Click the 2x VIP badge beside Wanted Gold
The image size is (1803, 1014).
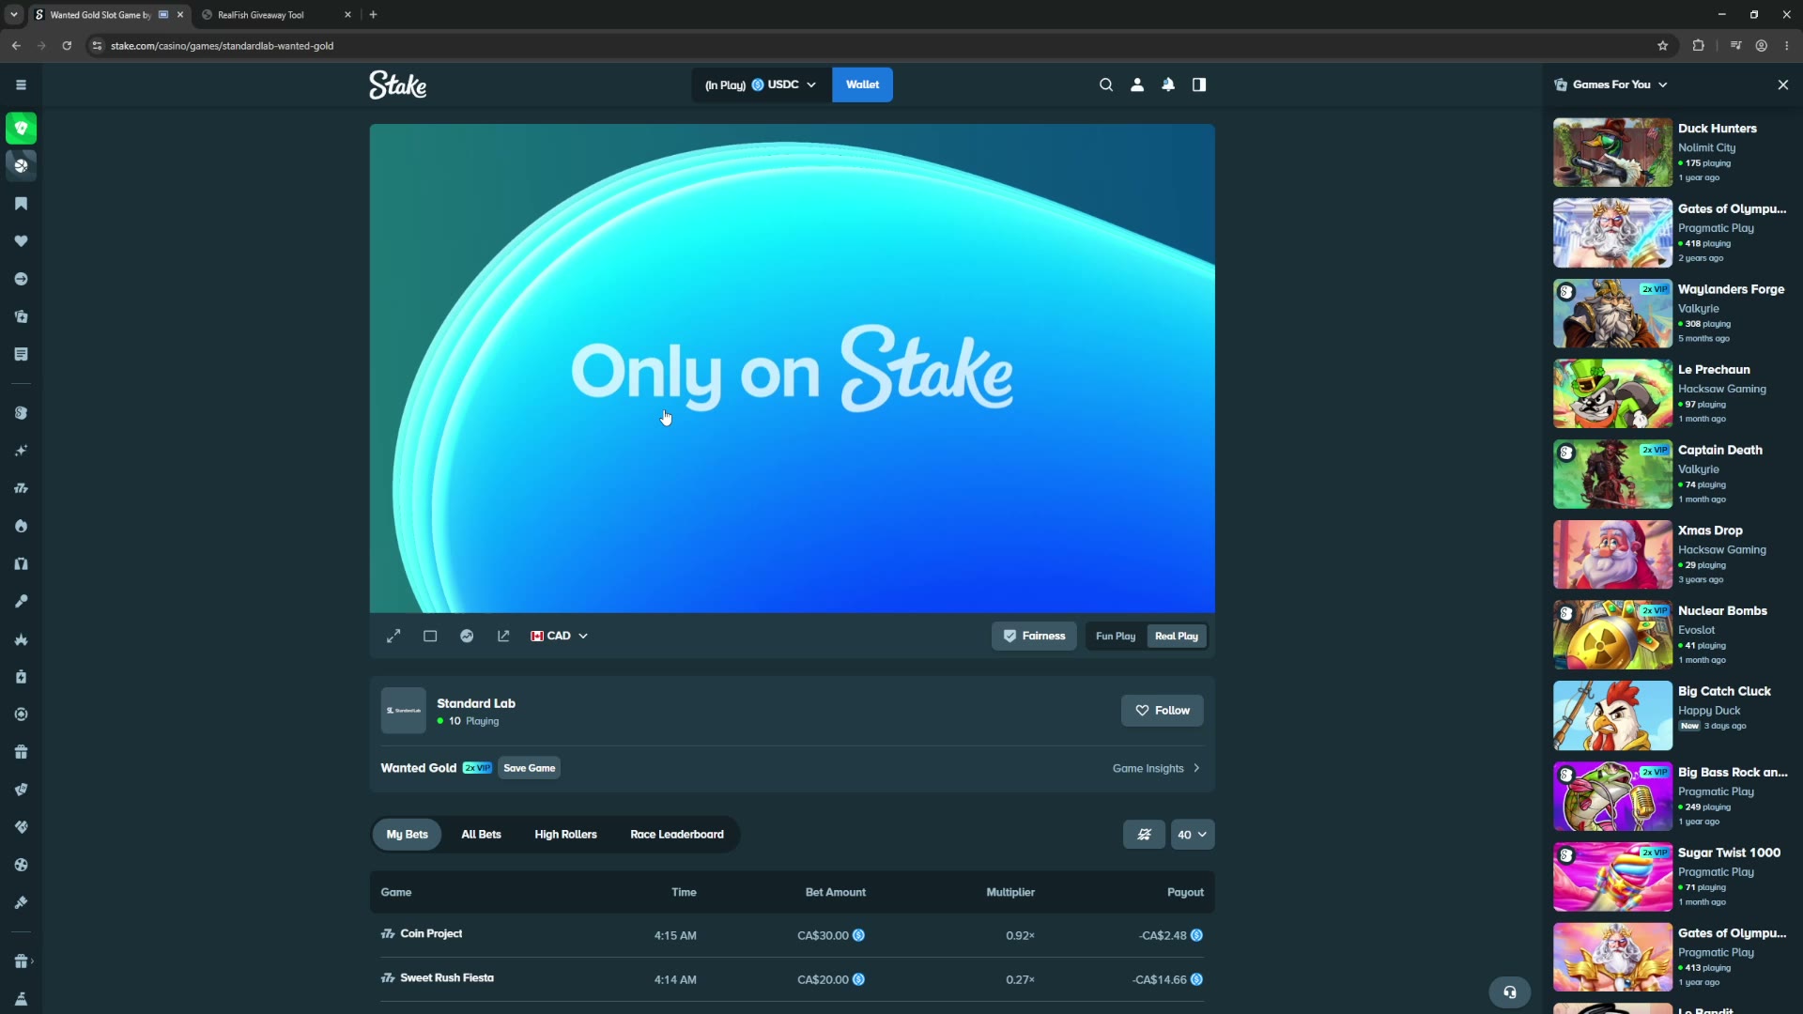click(x=477, y=768)
